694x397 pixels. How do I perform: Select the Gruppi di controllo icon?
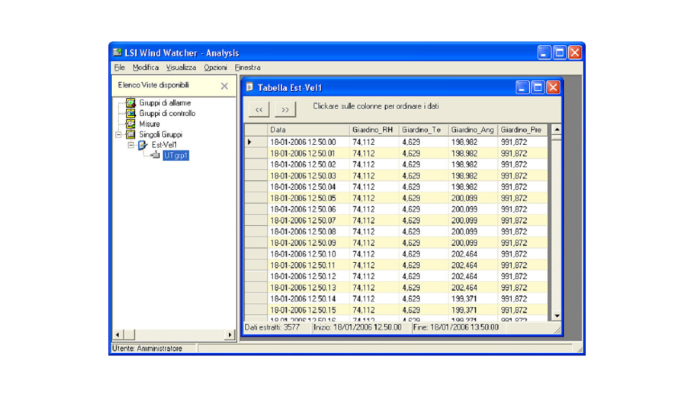click(x=131, y=113)
